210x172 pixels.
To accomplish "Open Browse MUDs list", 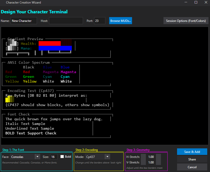I will pyautogui.click(x=120, y=21).
